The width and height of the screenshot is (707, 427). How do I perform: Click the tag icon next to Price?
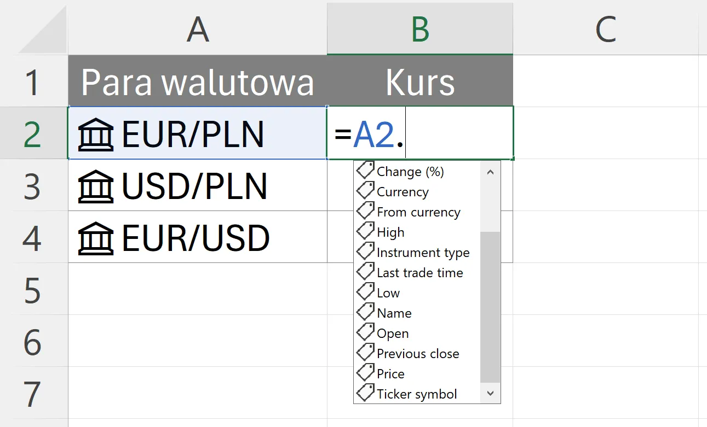pos(365,373)
